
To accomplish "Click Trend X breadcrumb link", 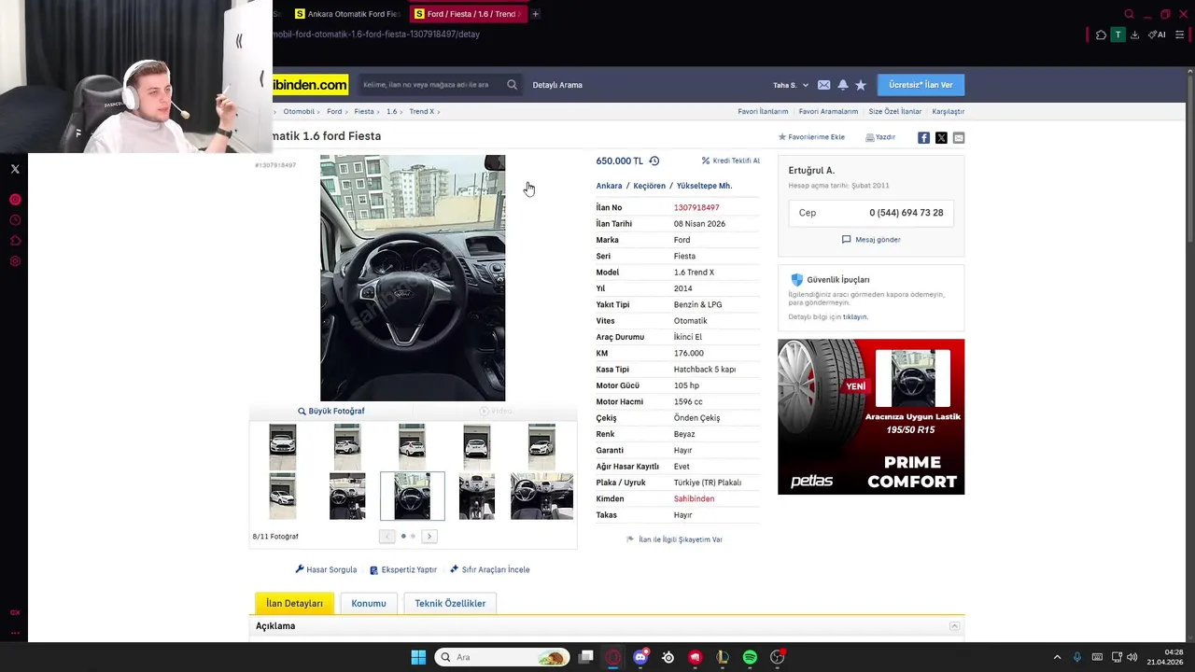I will tap(421, 111).
